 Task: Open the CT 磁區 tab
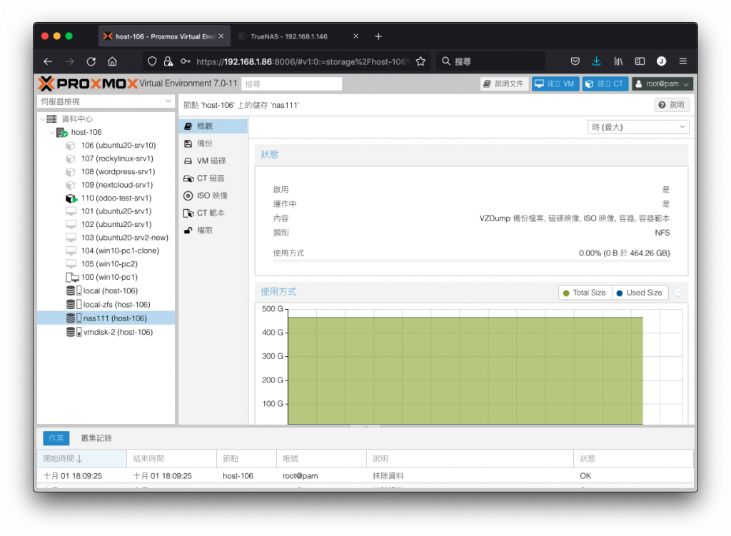[x=213, y=178]
